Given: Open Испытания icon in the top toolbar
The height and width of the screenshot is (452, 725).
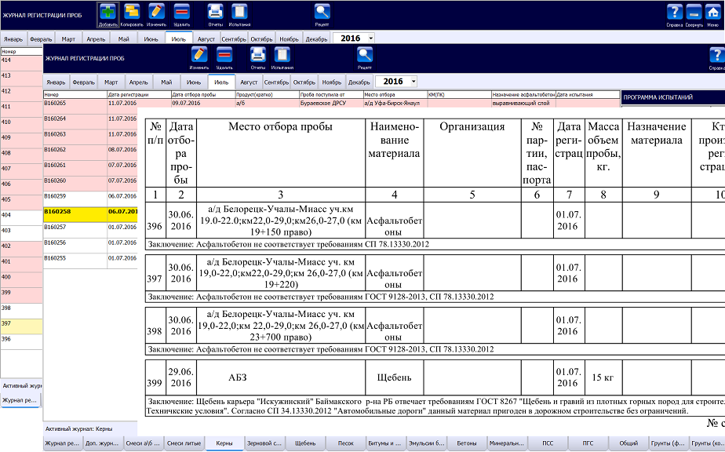Looking at the screenshot, I should [239, 13].
